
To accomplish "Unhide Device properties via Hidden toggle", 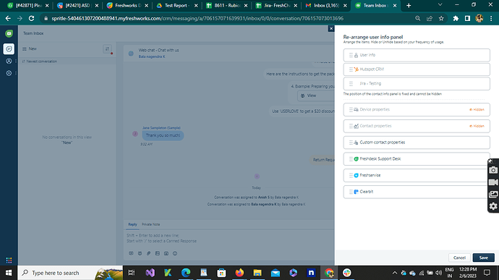I will [477, 109].
